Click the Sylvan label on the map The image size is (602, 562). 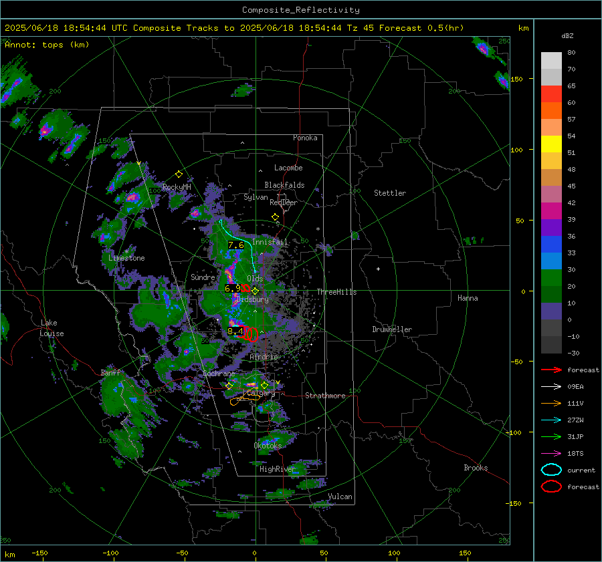coord(256,197)
